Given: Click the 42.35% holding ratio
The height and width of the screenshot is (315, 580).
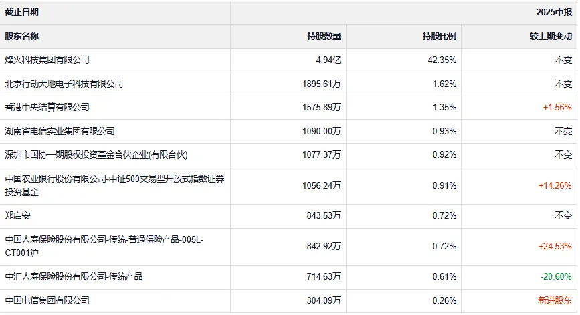Looking at the screenshot, I should pos(442,60).
